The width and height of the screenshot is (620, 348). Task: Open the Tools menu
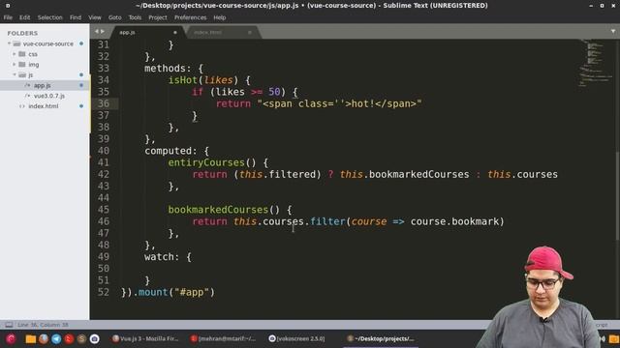click(x=135, y=17)
